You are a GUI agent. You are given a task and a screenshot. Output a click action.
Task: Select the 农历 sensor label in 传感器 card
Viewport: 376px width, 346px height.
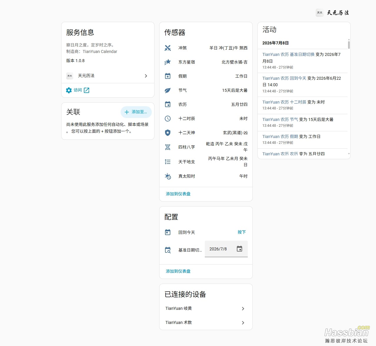coord(182,104)
